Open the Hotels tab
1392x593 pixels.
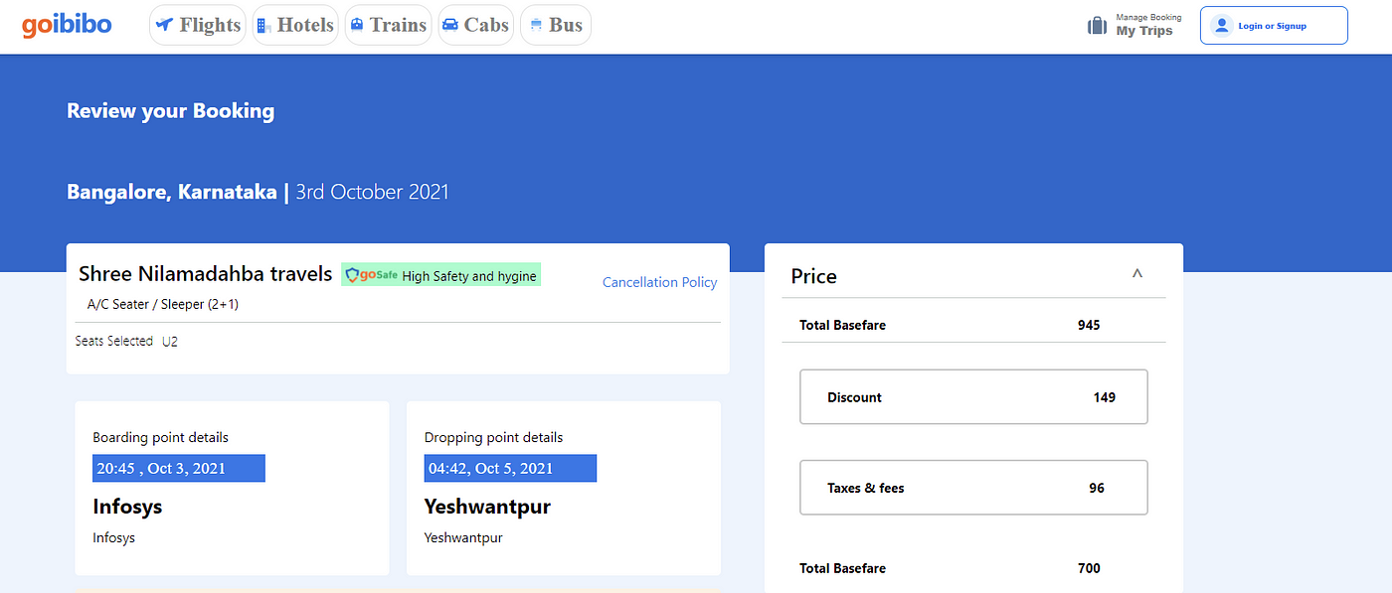coord(295,25)
